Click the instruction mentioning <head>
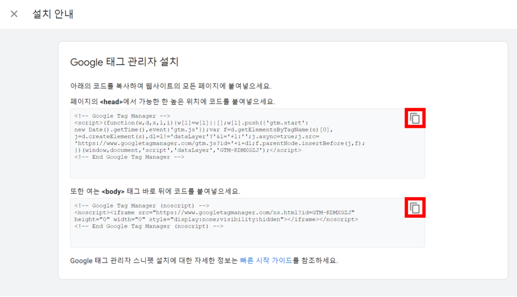This screenshot has width=517, height=297. click(173, 102)
